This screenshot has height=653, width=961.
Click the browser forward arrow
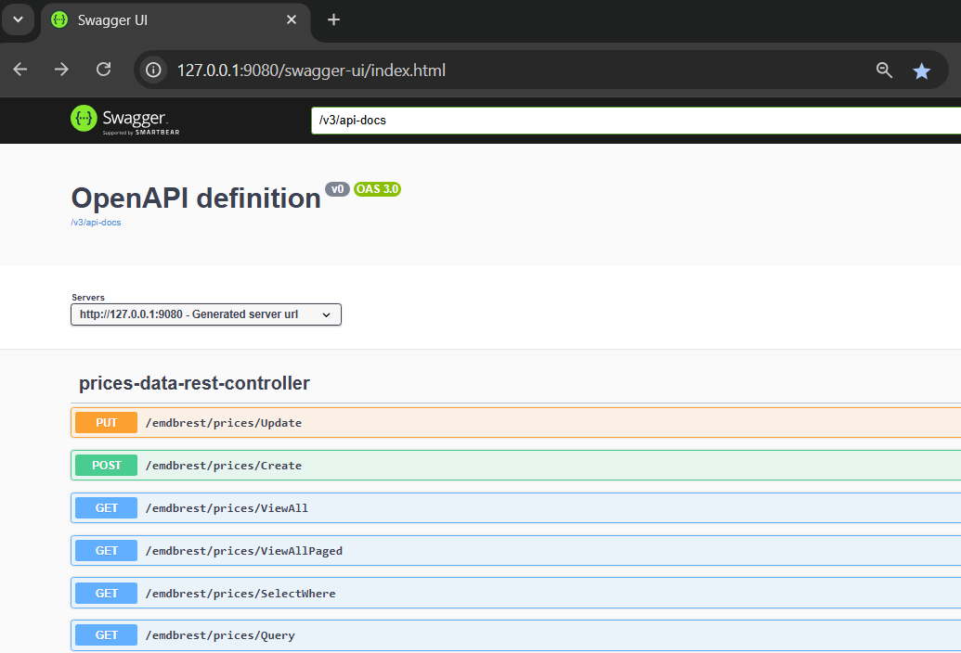(x=61, y=70)
